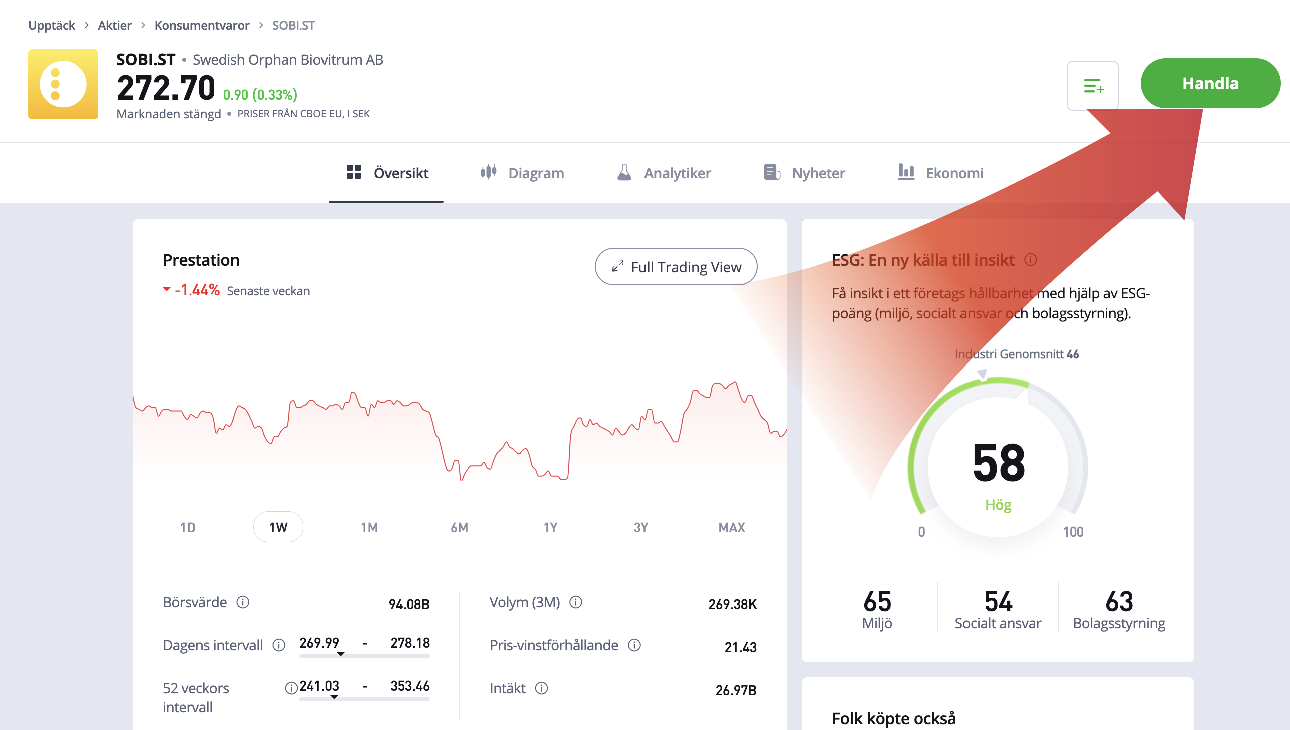Open Full Trading View
Image resolution: width=1290 pixels, height=730 pixels.
(676, 267)
